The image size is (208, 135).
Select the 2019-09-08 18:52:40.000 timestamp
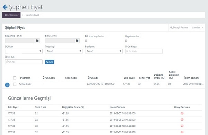coord(123,126)
